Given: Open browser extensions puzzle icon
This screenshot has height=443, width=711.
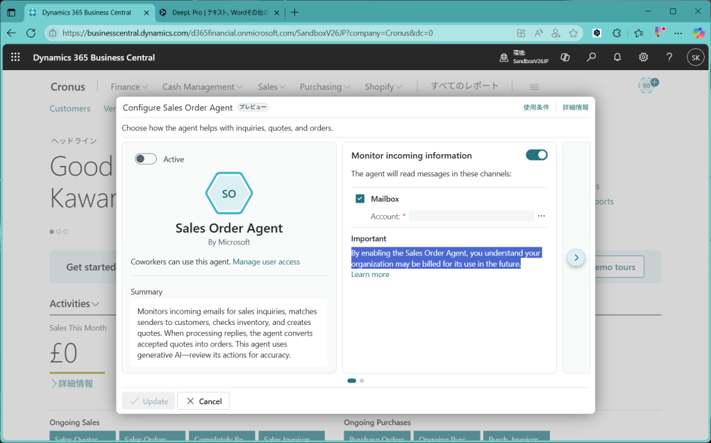Looking at the screenshot, I should (x=617, y=33).
